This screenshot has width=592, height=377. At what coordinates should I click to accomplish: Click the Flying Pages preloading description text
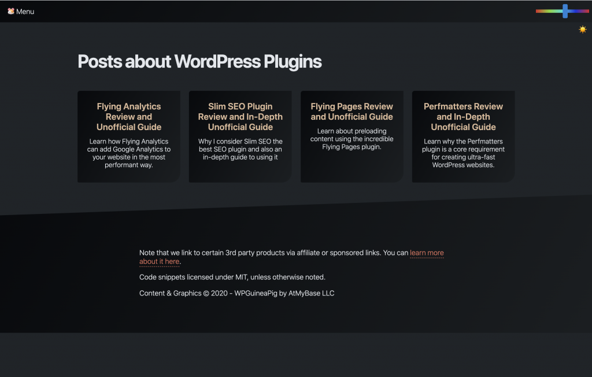(351, 139)
